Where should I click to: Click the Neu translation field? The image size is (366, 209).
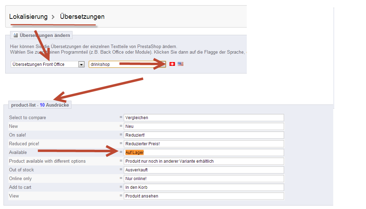[204, 126]
